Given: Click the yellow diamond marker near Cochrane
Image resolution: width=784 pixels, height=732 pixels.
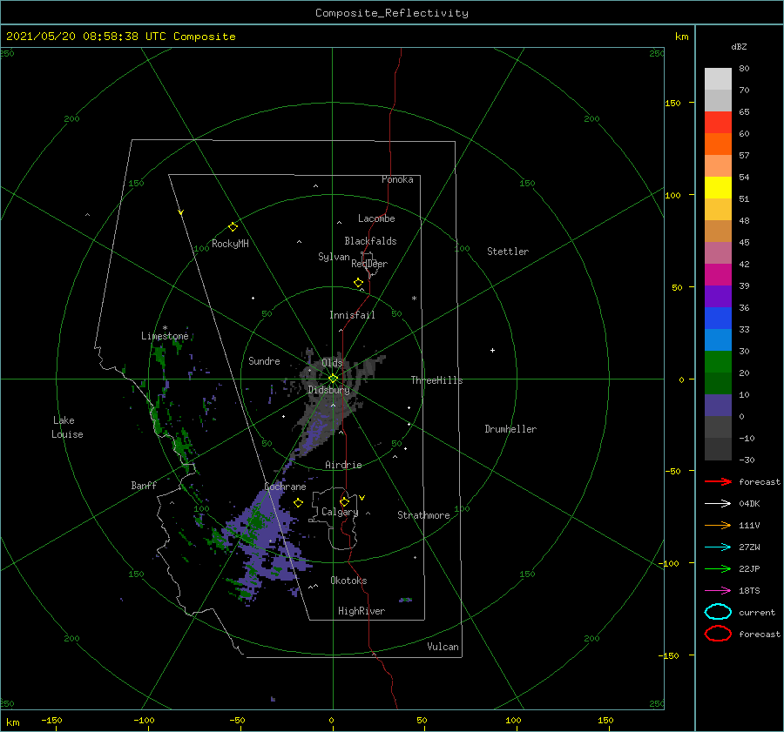Looking at the screenshot, I should pos(299,503).
